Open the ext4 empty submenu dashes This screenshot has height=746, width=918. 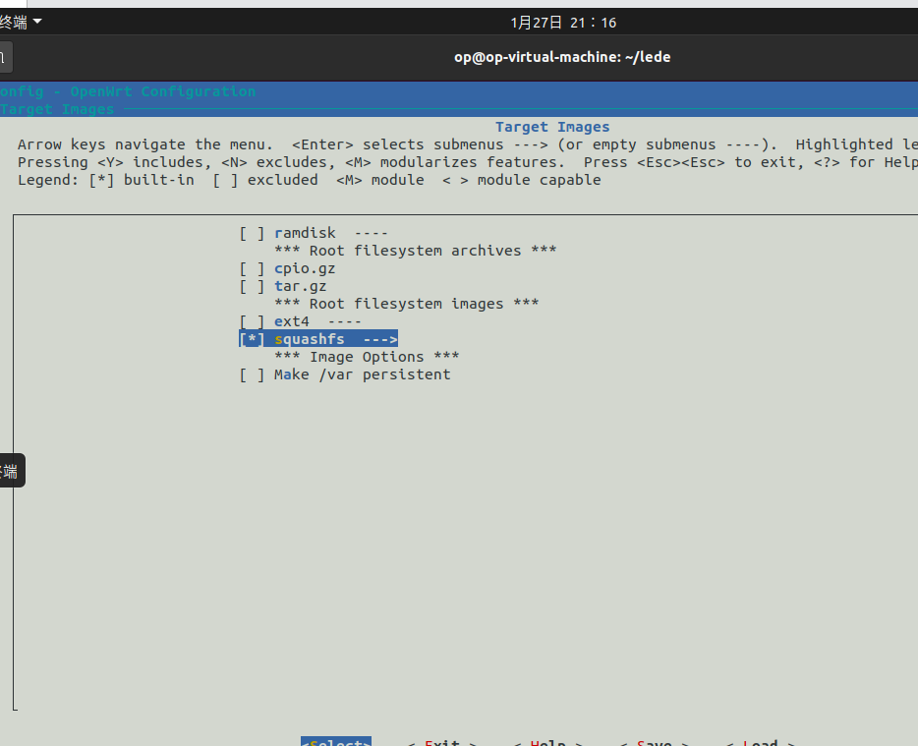(344, 321)
